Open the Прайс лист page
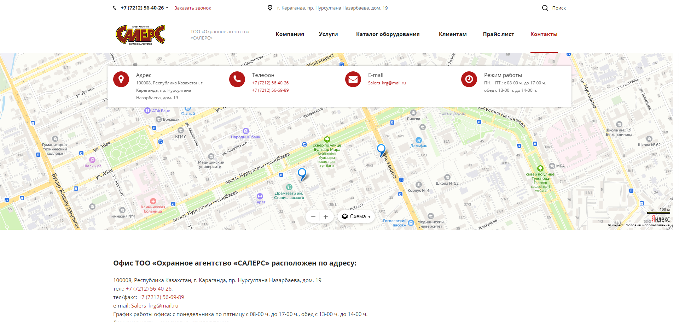This screenshot has height=322, width=679. point(498,34)
